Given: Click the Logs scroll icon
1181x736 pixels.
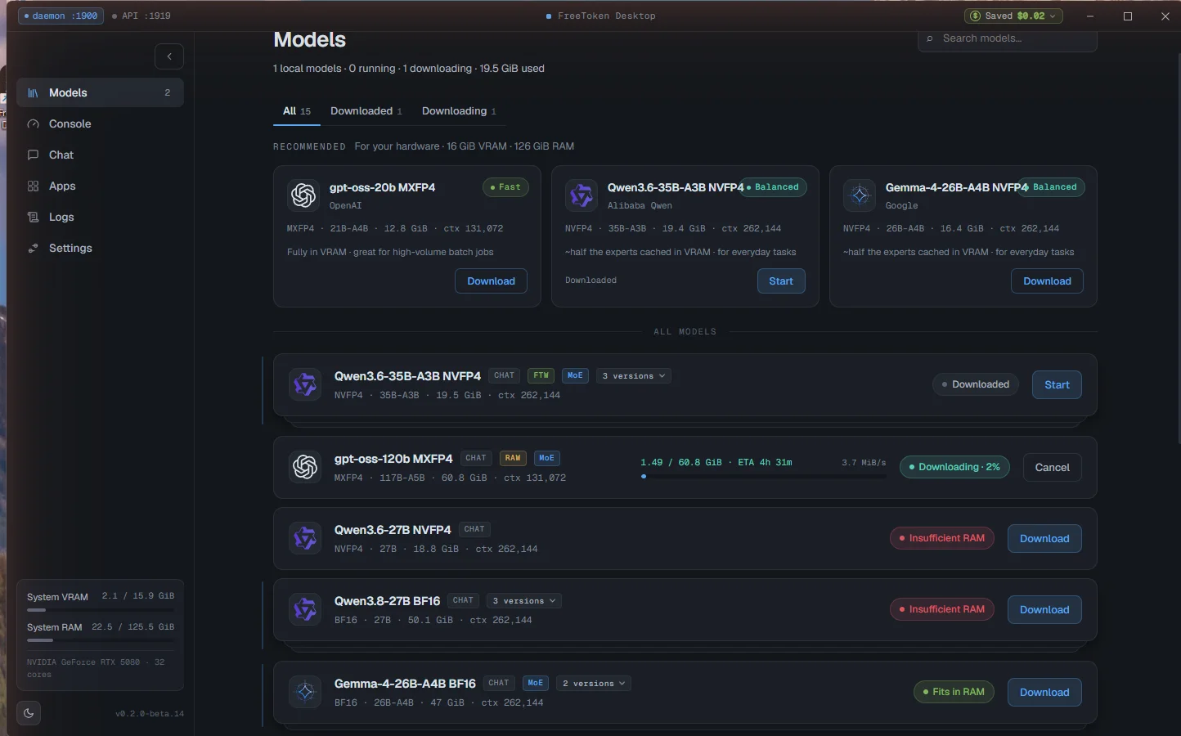Looking at the screenshot, I should [x=33, y=218].
